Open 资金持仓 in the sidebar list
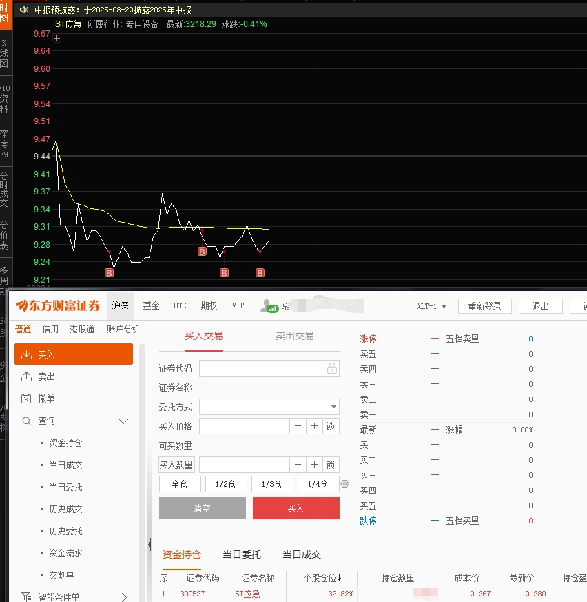Screen dimensions: 587x602 coord(65,443)
